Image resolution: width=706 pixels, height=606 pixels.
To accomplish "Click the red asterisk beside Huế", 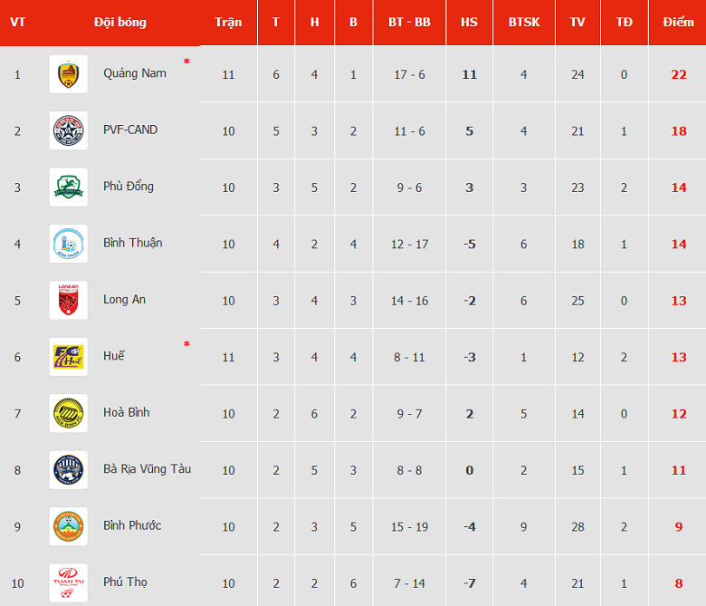I will 186,345.
